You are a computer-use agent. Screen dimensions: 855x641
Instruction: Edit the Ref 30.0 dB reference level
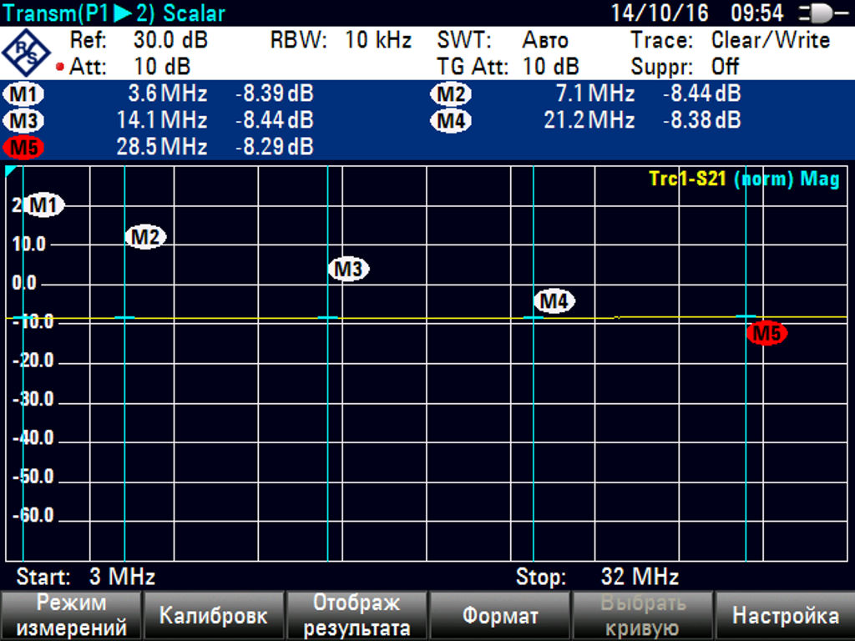[x=170, y=40]
